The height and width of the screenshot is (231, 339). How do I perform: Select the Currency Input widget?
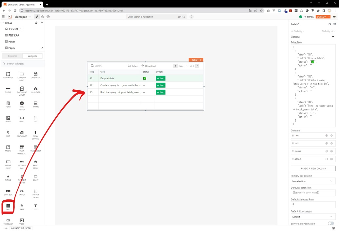[22, 77]
